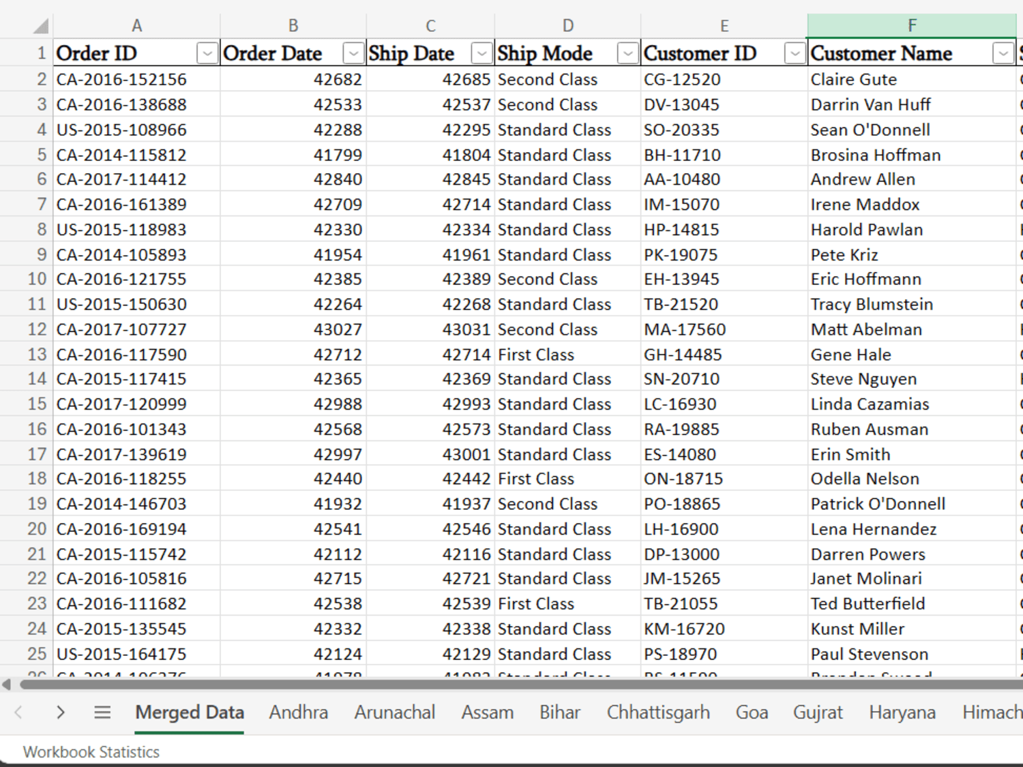The width and height of the screenshot is (1023, 767).
Task: Expand the Customer ID filter arrow
Action: (x=795, y=53)
